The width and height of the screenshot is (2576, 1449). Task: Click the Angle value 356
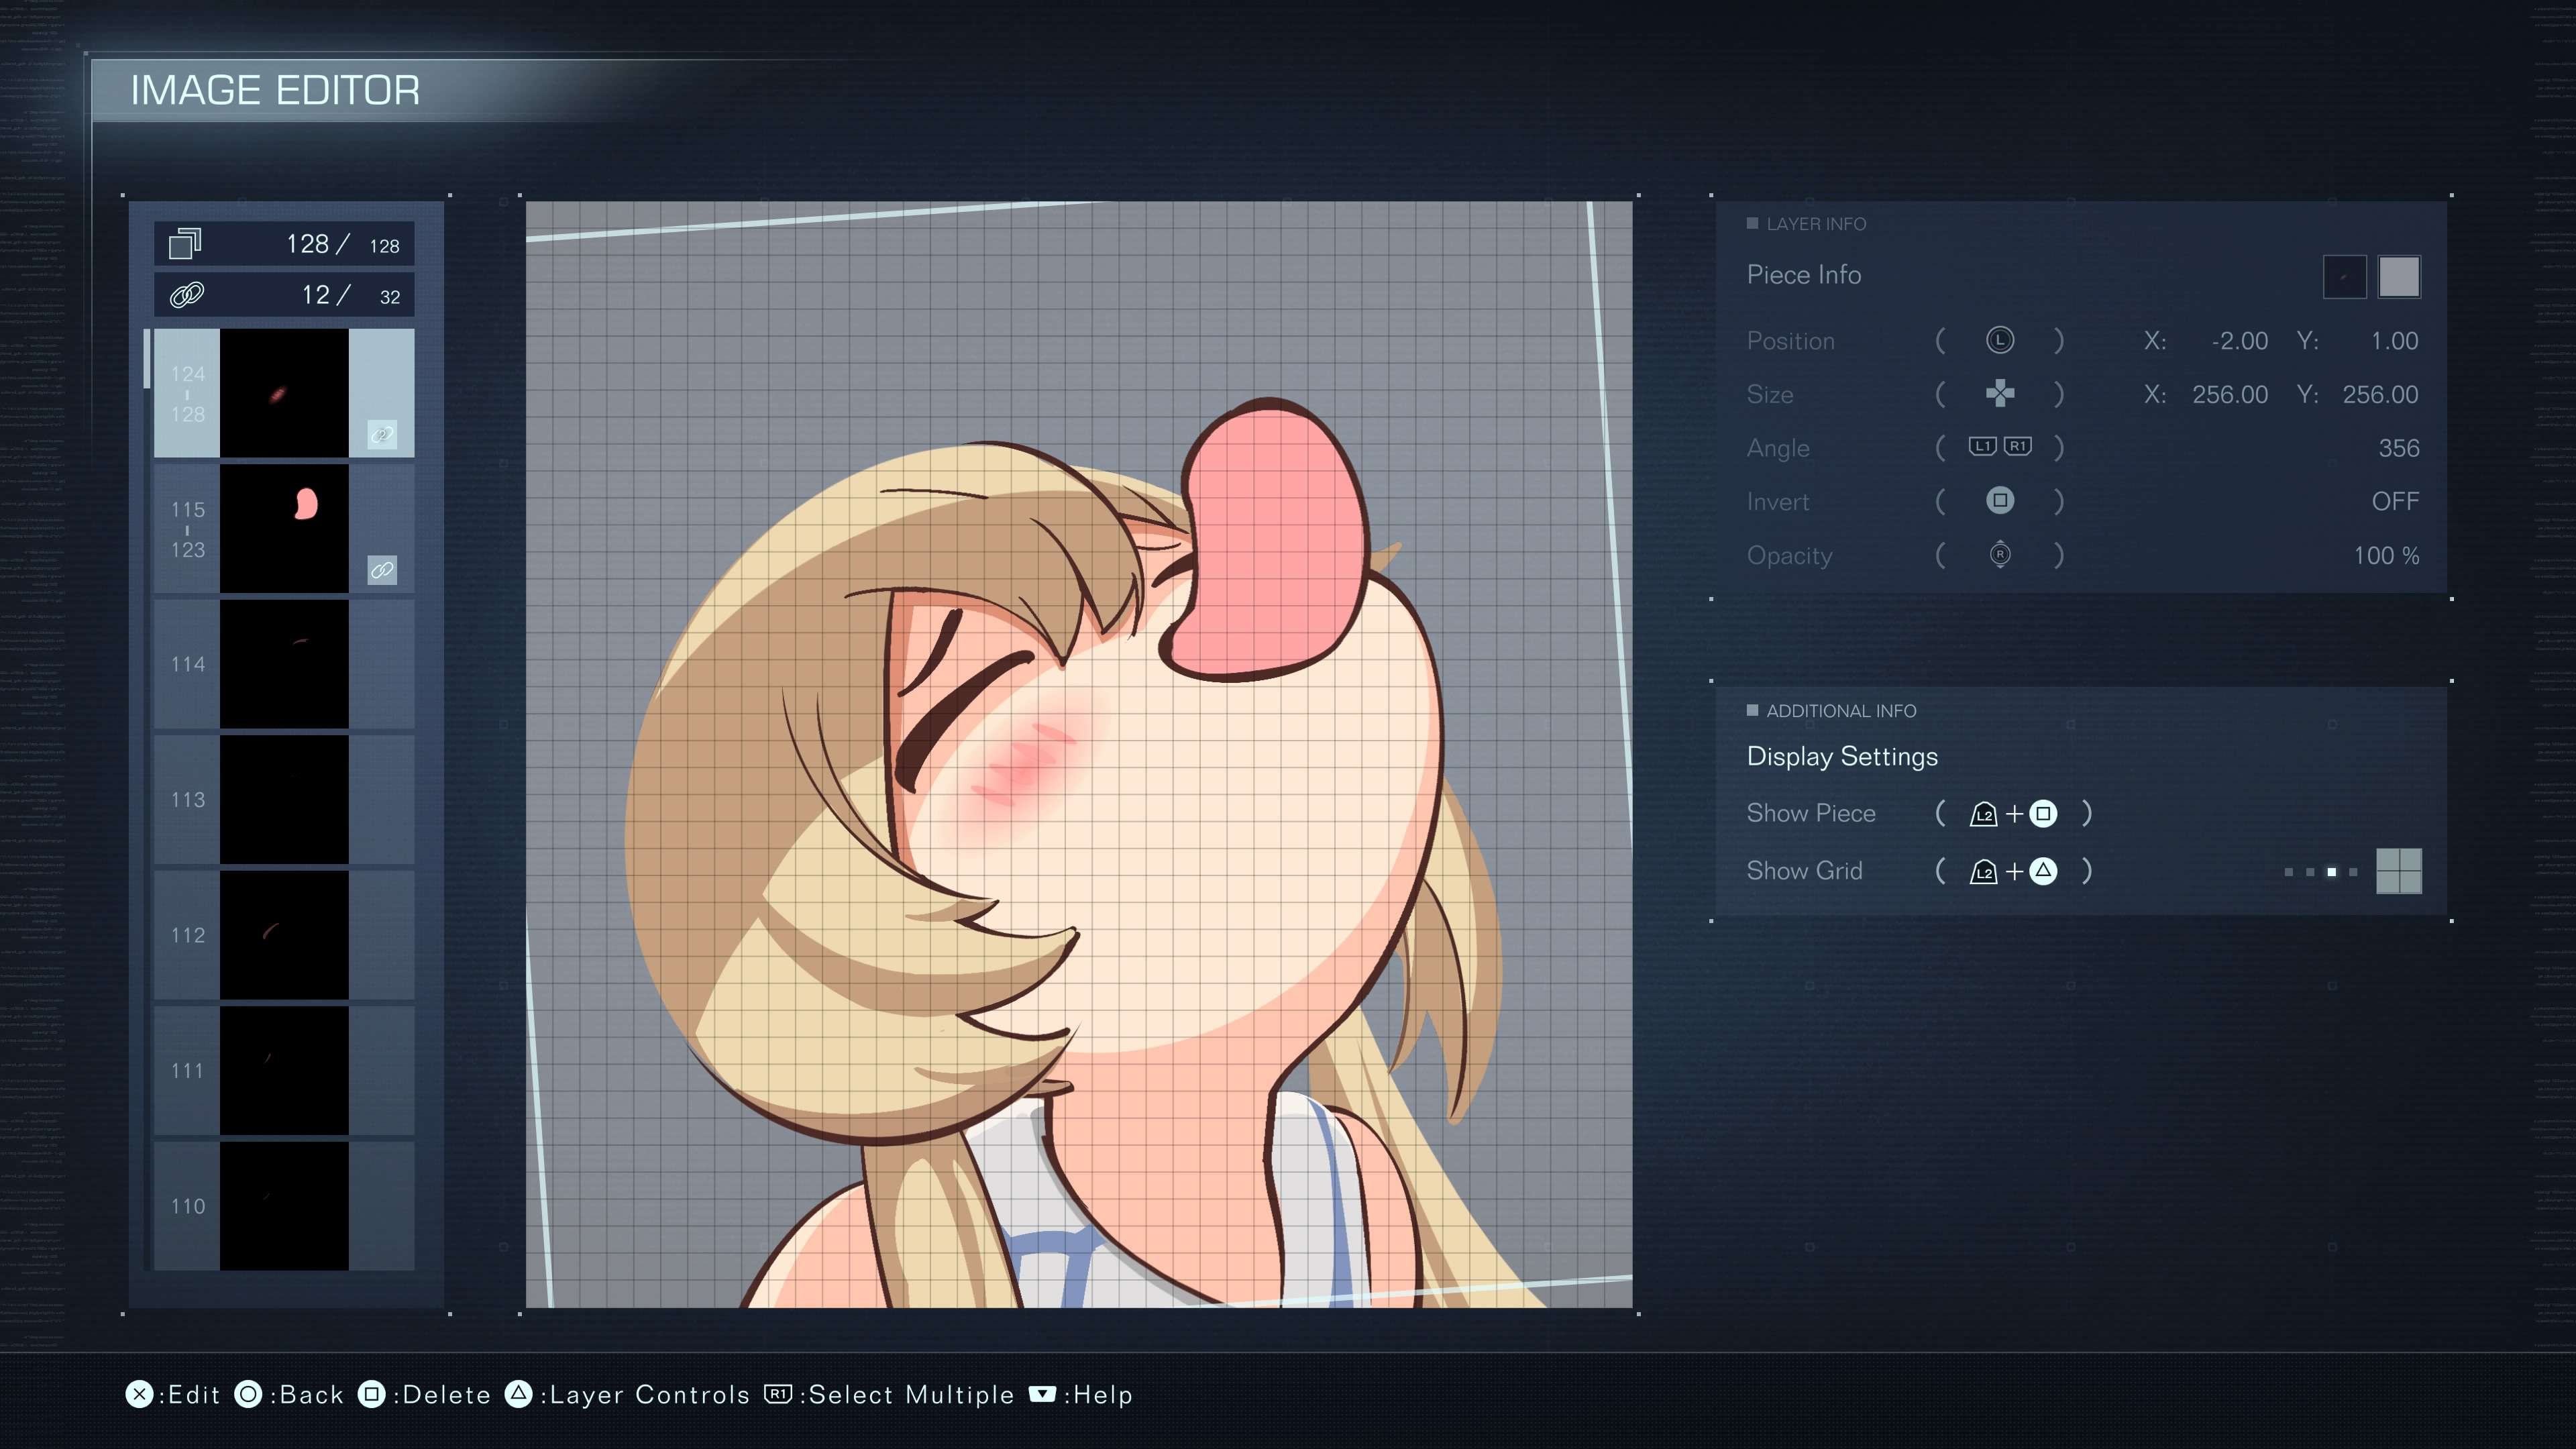pyautogui.click(x=2398, y=448)
